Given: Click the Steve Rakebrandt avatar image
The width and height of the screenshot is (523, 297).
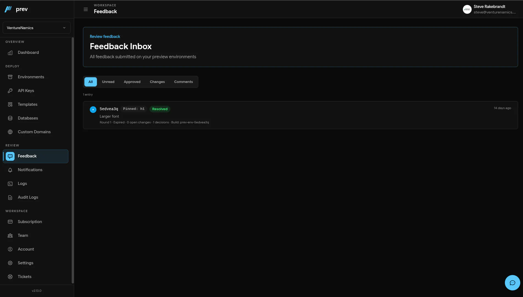Looking at the screenshot, I should click(x=467, y=9).
